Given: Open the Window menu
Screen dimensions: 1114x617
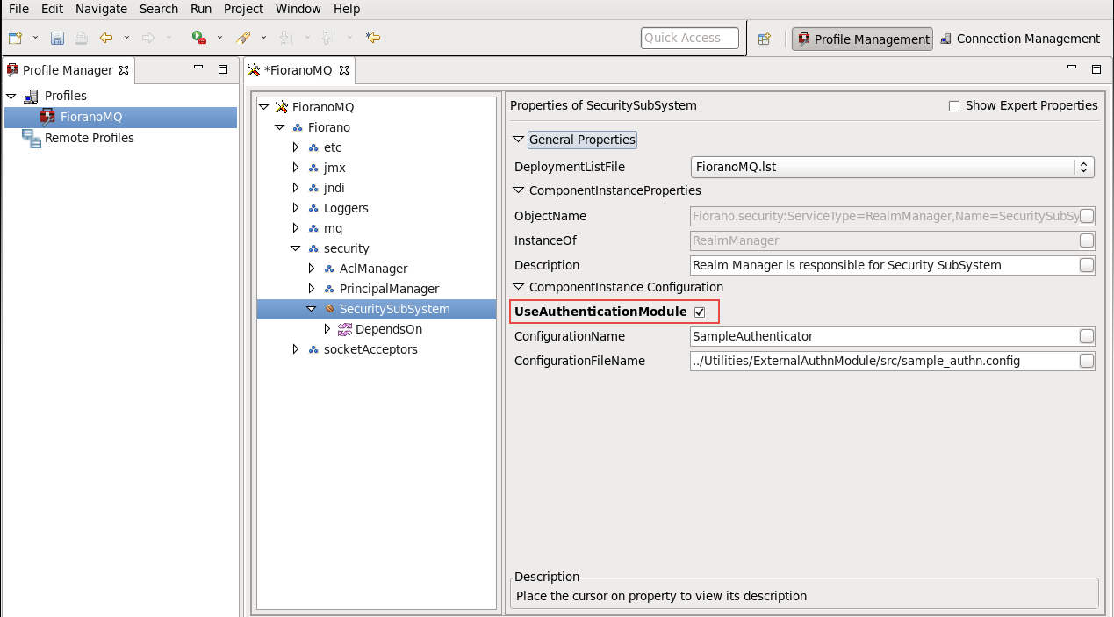Looking at the screenshot, I should (298, 9).
